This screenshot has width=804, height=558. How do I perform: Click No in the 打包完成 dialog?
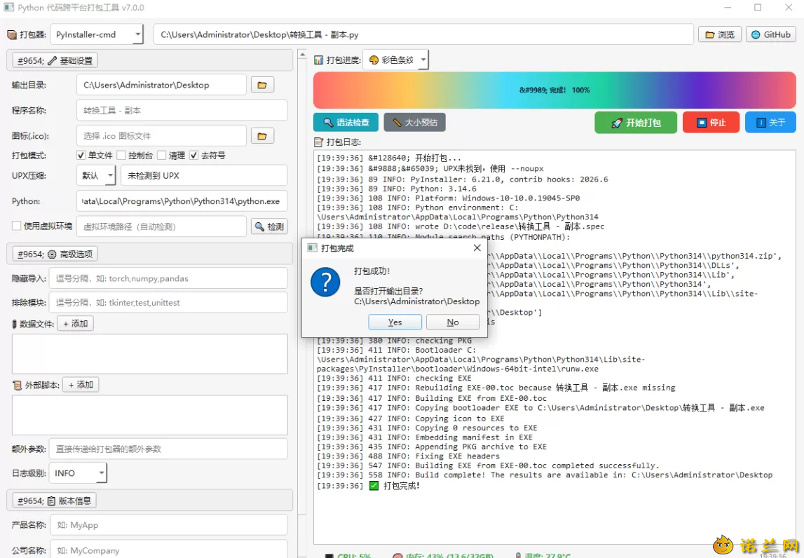(453, 322)
